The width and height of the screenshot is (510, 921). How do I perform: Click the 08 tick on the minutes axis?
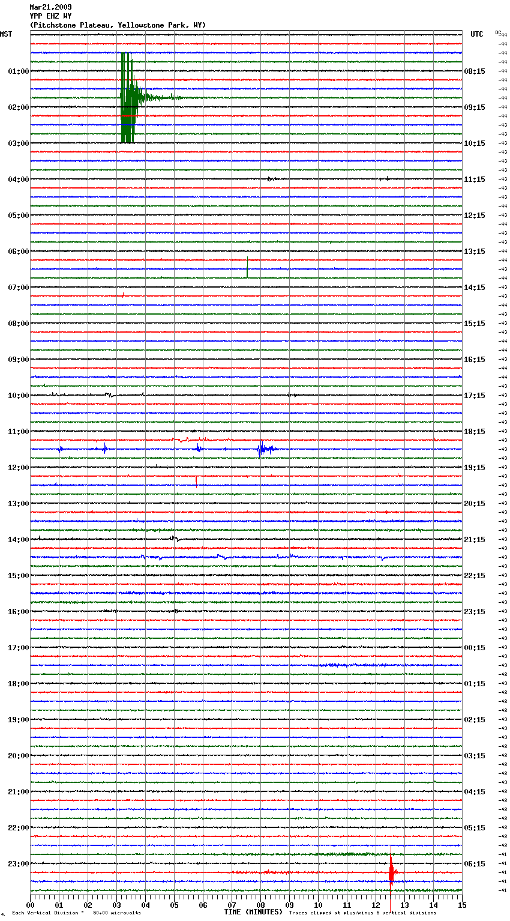(x=260, y=905)
